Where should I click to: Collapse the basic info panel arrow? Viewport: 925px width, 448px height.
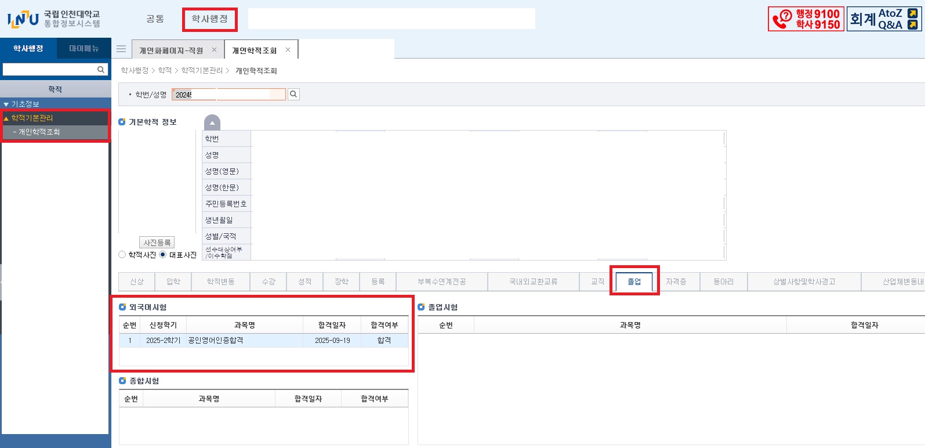tap(212, 122)
